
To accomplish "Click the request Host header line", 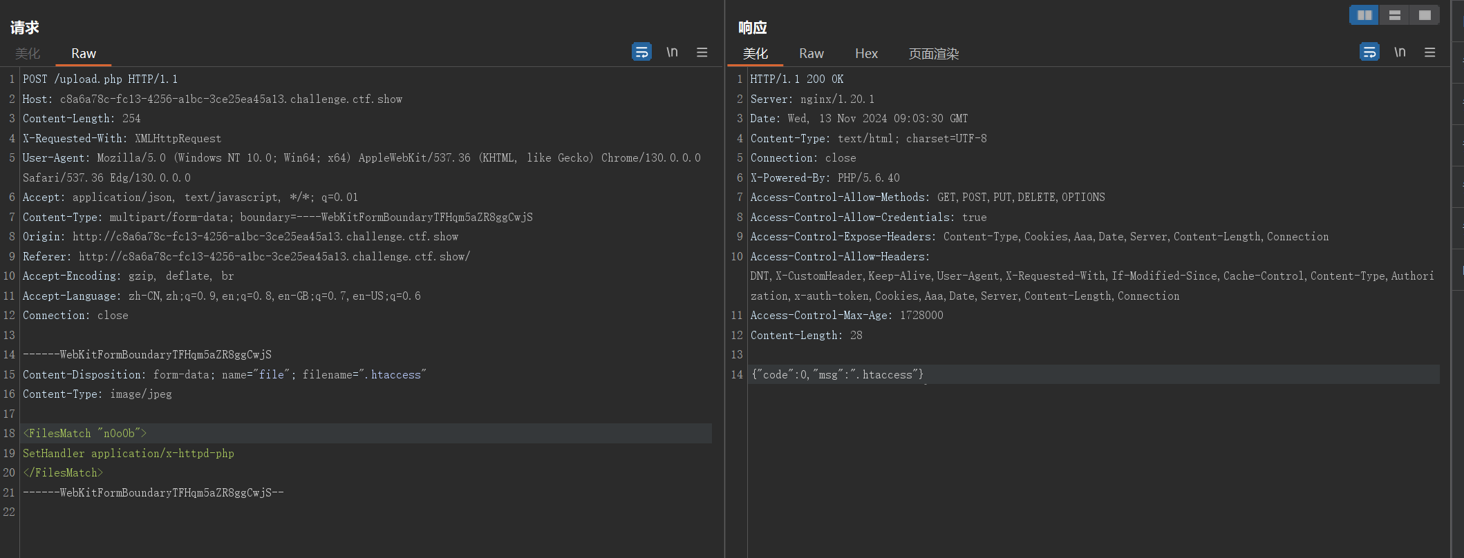I will 212,99.
